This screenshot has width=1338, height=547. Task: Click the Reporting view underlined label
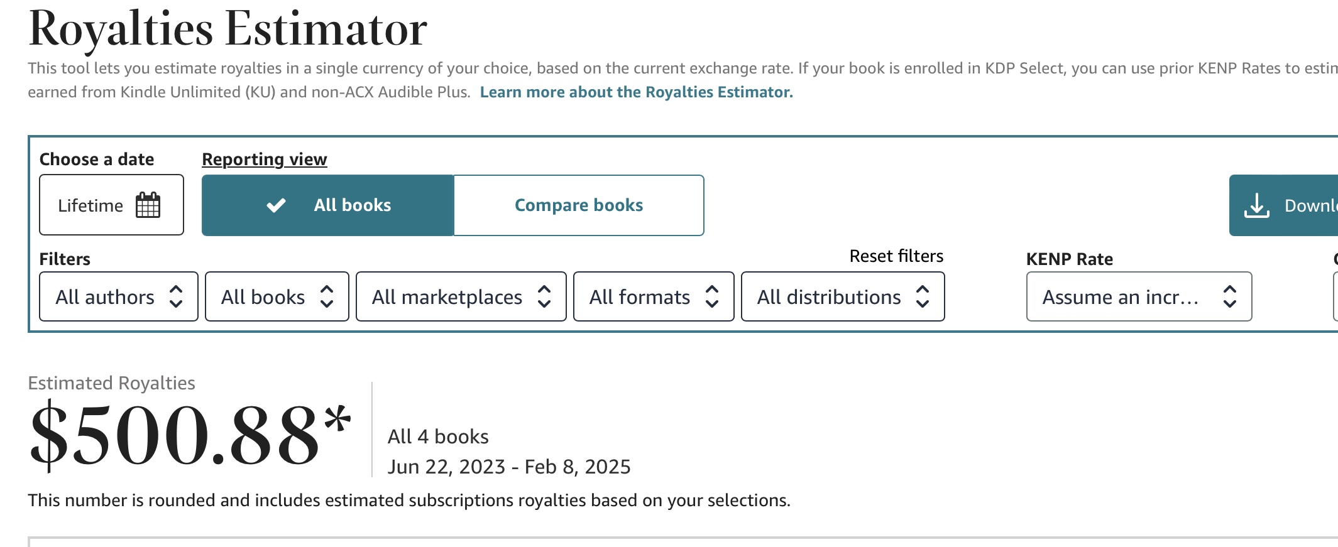point(265,160)
